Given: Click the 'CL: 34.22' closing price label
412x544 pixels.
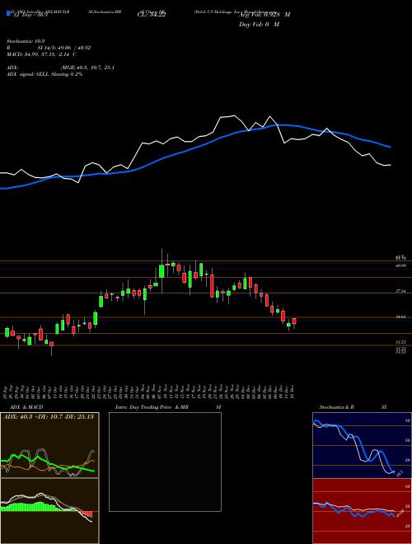Looking at the screenshot, I should point(152,14).
